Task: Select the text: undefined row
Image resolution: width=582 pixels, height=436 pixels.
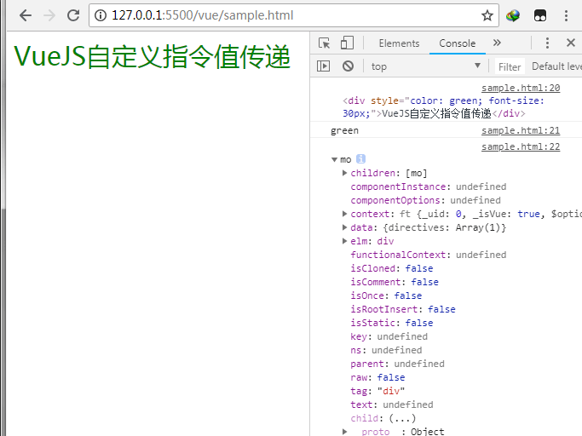Action: coord(392,404)
